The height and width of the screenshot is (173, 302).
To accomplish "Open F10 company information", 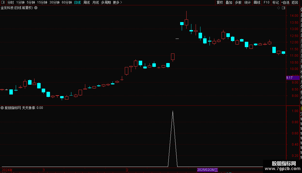I will [266, 2].
